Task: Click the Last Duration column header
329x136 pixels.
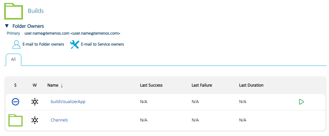Action: click(x=251, y=85)
